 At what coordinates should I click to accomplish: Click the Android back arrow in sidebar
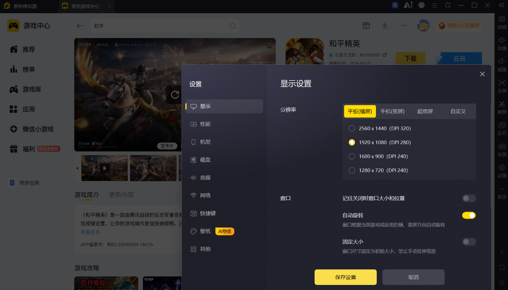[x=502, y=252]
